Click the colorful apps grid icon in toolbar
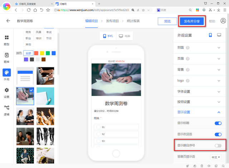This screenshot has width=229, height=168. 198,10
